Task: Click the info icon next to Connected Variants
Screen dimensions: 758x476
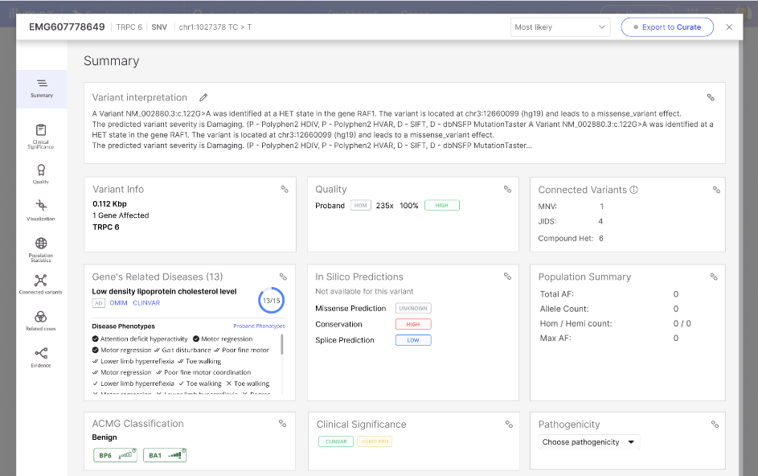Action: (x=634, y=190)
